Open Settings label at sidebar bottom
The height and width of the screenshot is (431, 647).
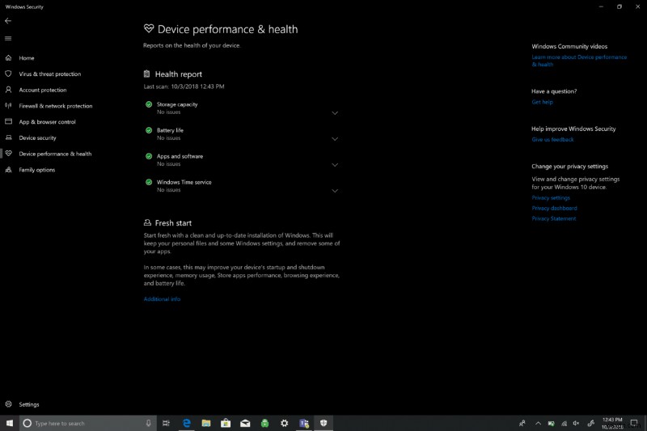point(29,404)
